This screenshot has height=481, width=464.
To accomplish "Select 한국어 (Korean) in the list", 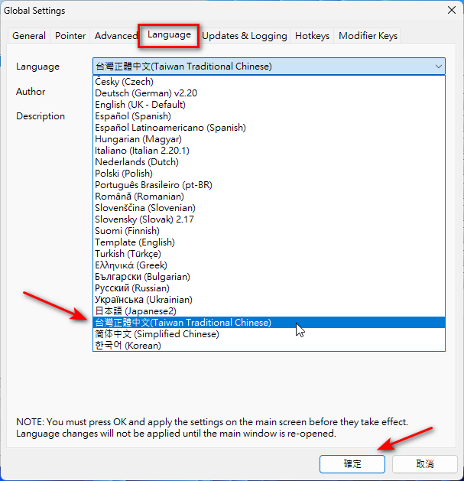I will (x=128, y=346).
